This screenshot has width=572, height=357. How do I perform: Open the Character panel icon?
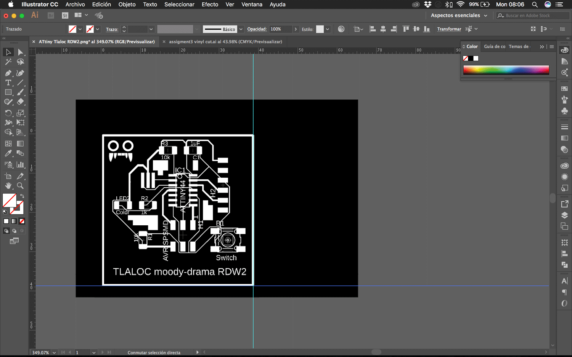tap(565, 281)
